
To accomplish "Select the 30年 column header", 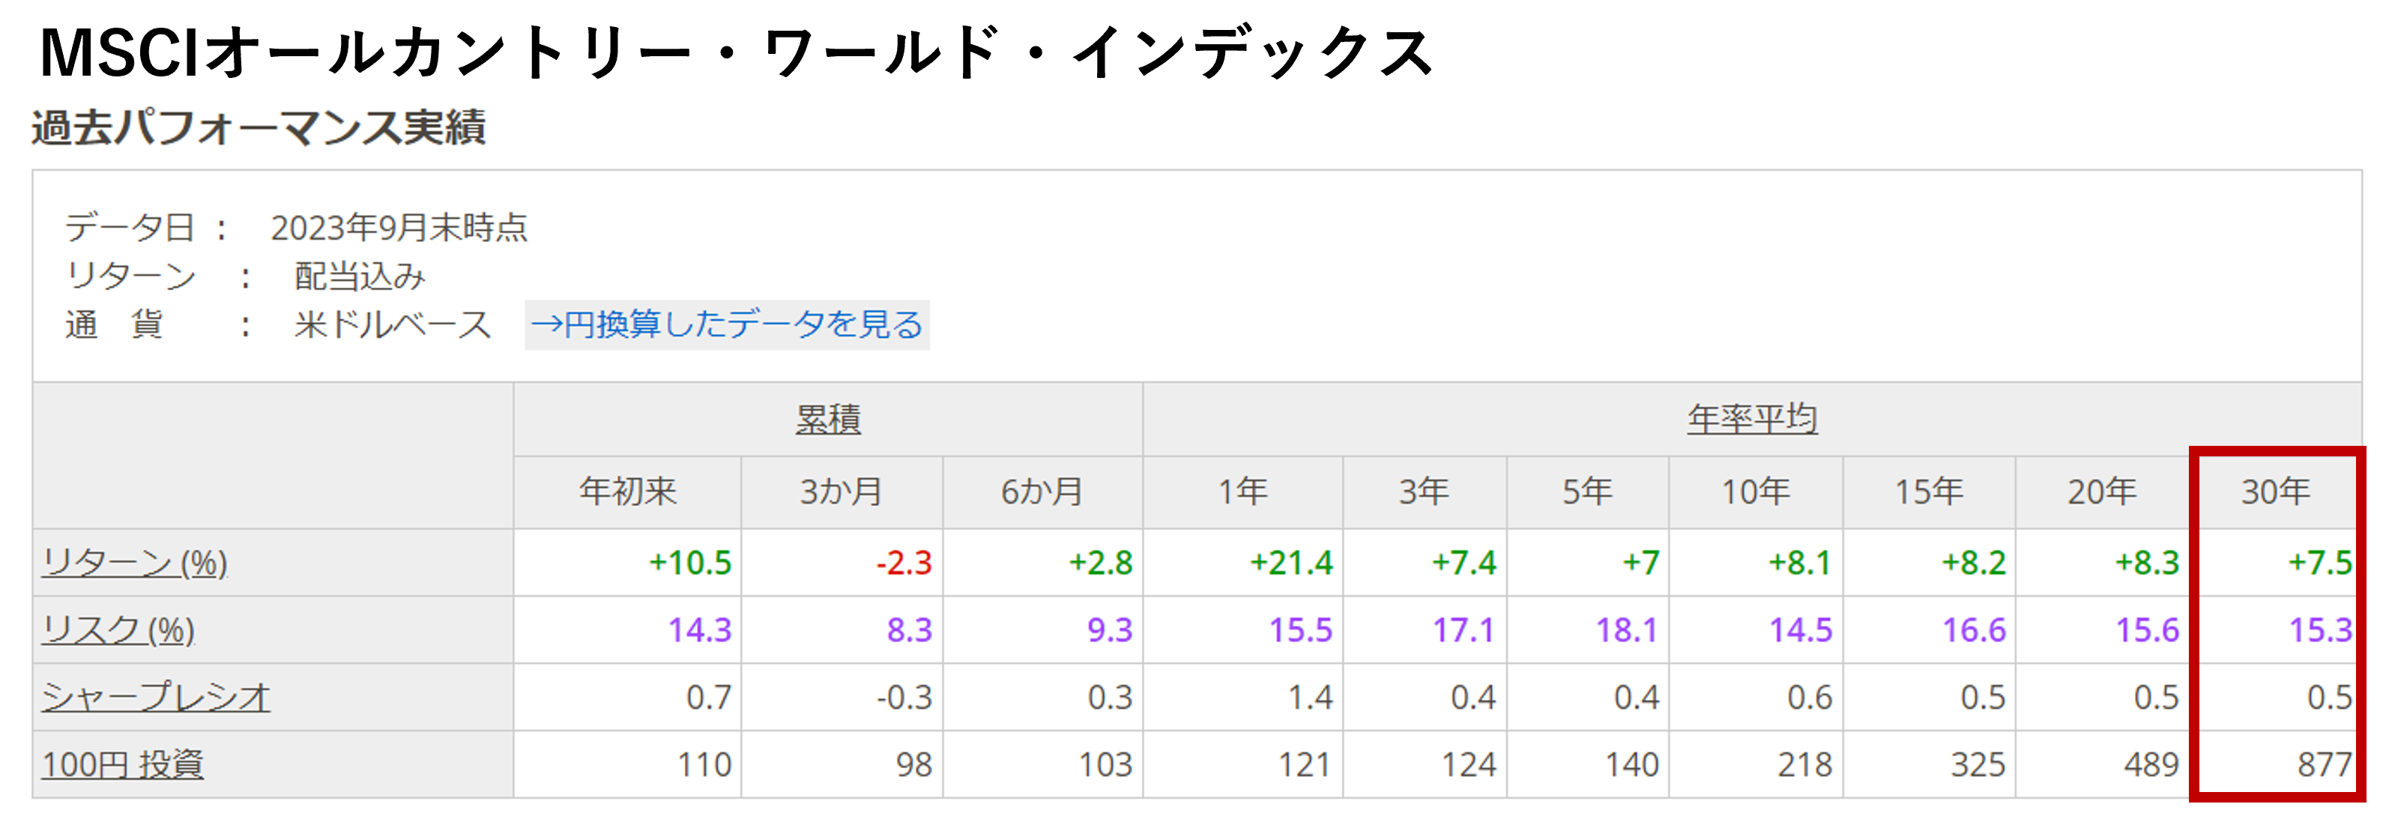I will (x=2276, y=492).
